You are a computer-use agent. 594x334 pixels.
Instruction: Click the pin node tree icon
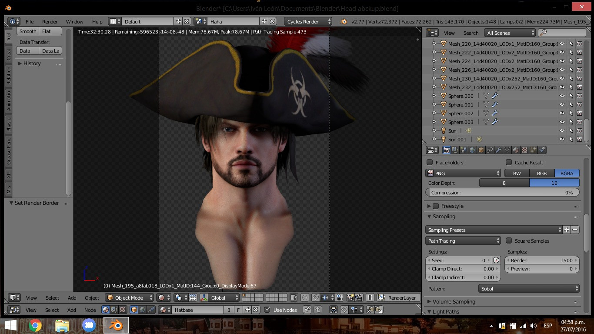click(x=307, y=310)
